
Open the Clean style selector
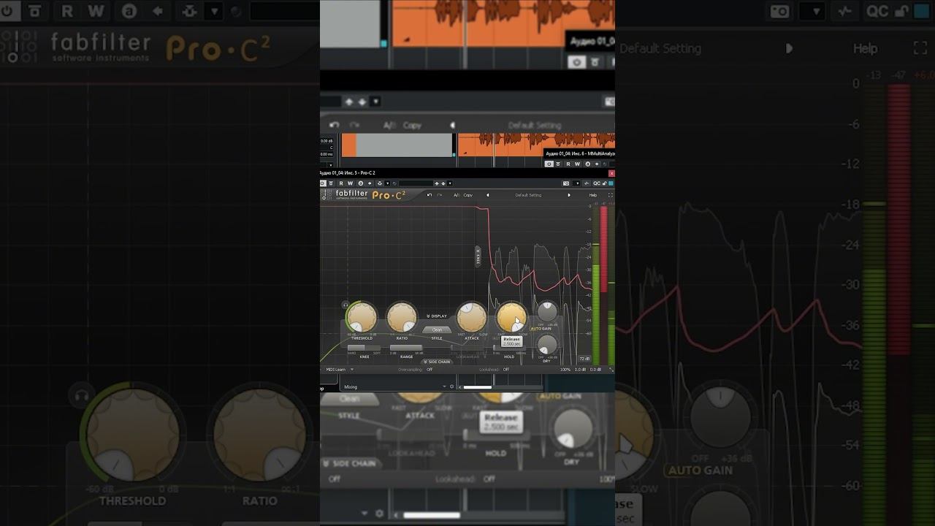tap(436, 329)
